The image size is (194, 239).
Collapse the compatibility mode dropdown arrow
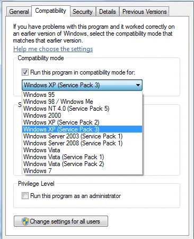click(x=138, y=85)
